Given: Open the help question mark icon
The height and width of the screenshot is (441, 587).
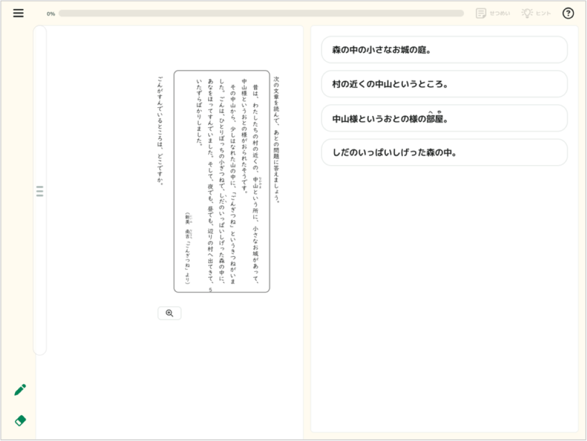Looking at the screenshot, I should [x=568, y=13].
